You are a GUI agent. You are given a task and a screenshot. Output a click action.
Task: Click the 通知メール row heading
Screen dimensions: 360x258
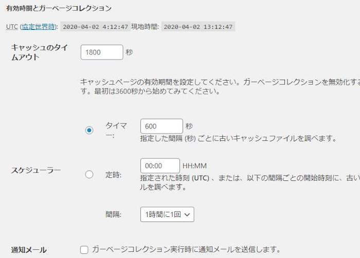pyautogui.click(x=29, y=250)
